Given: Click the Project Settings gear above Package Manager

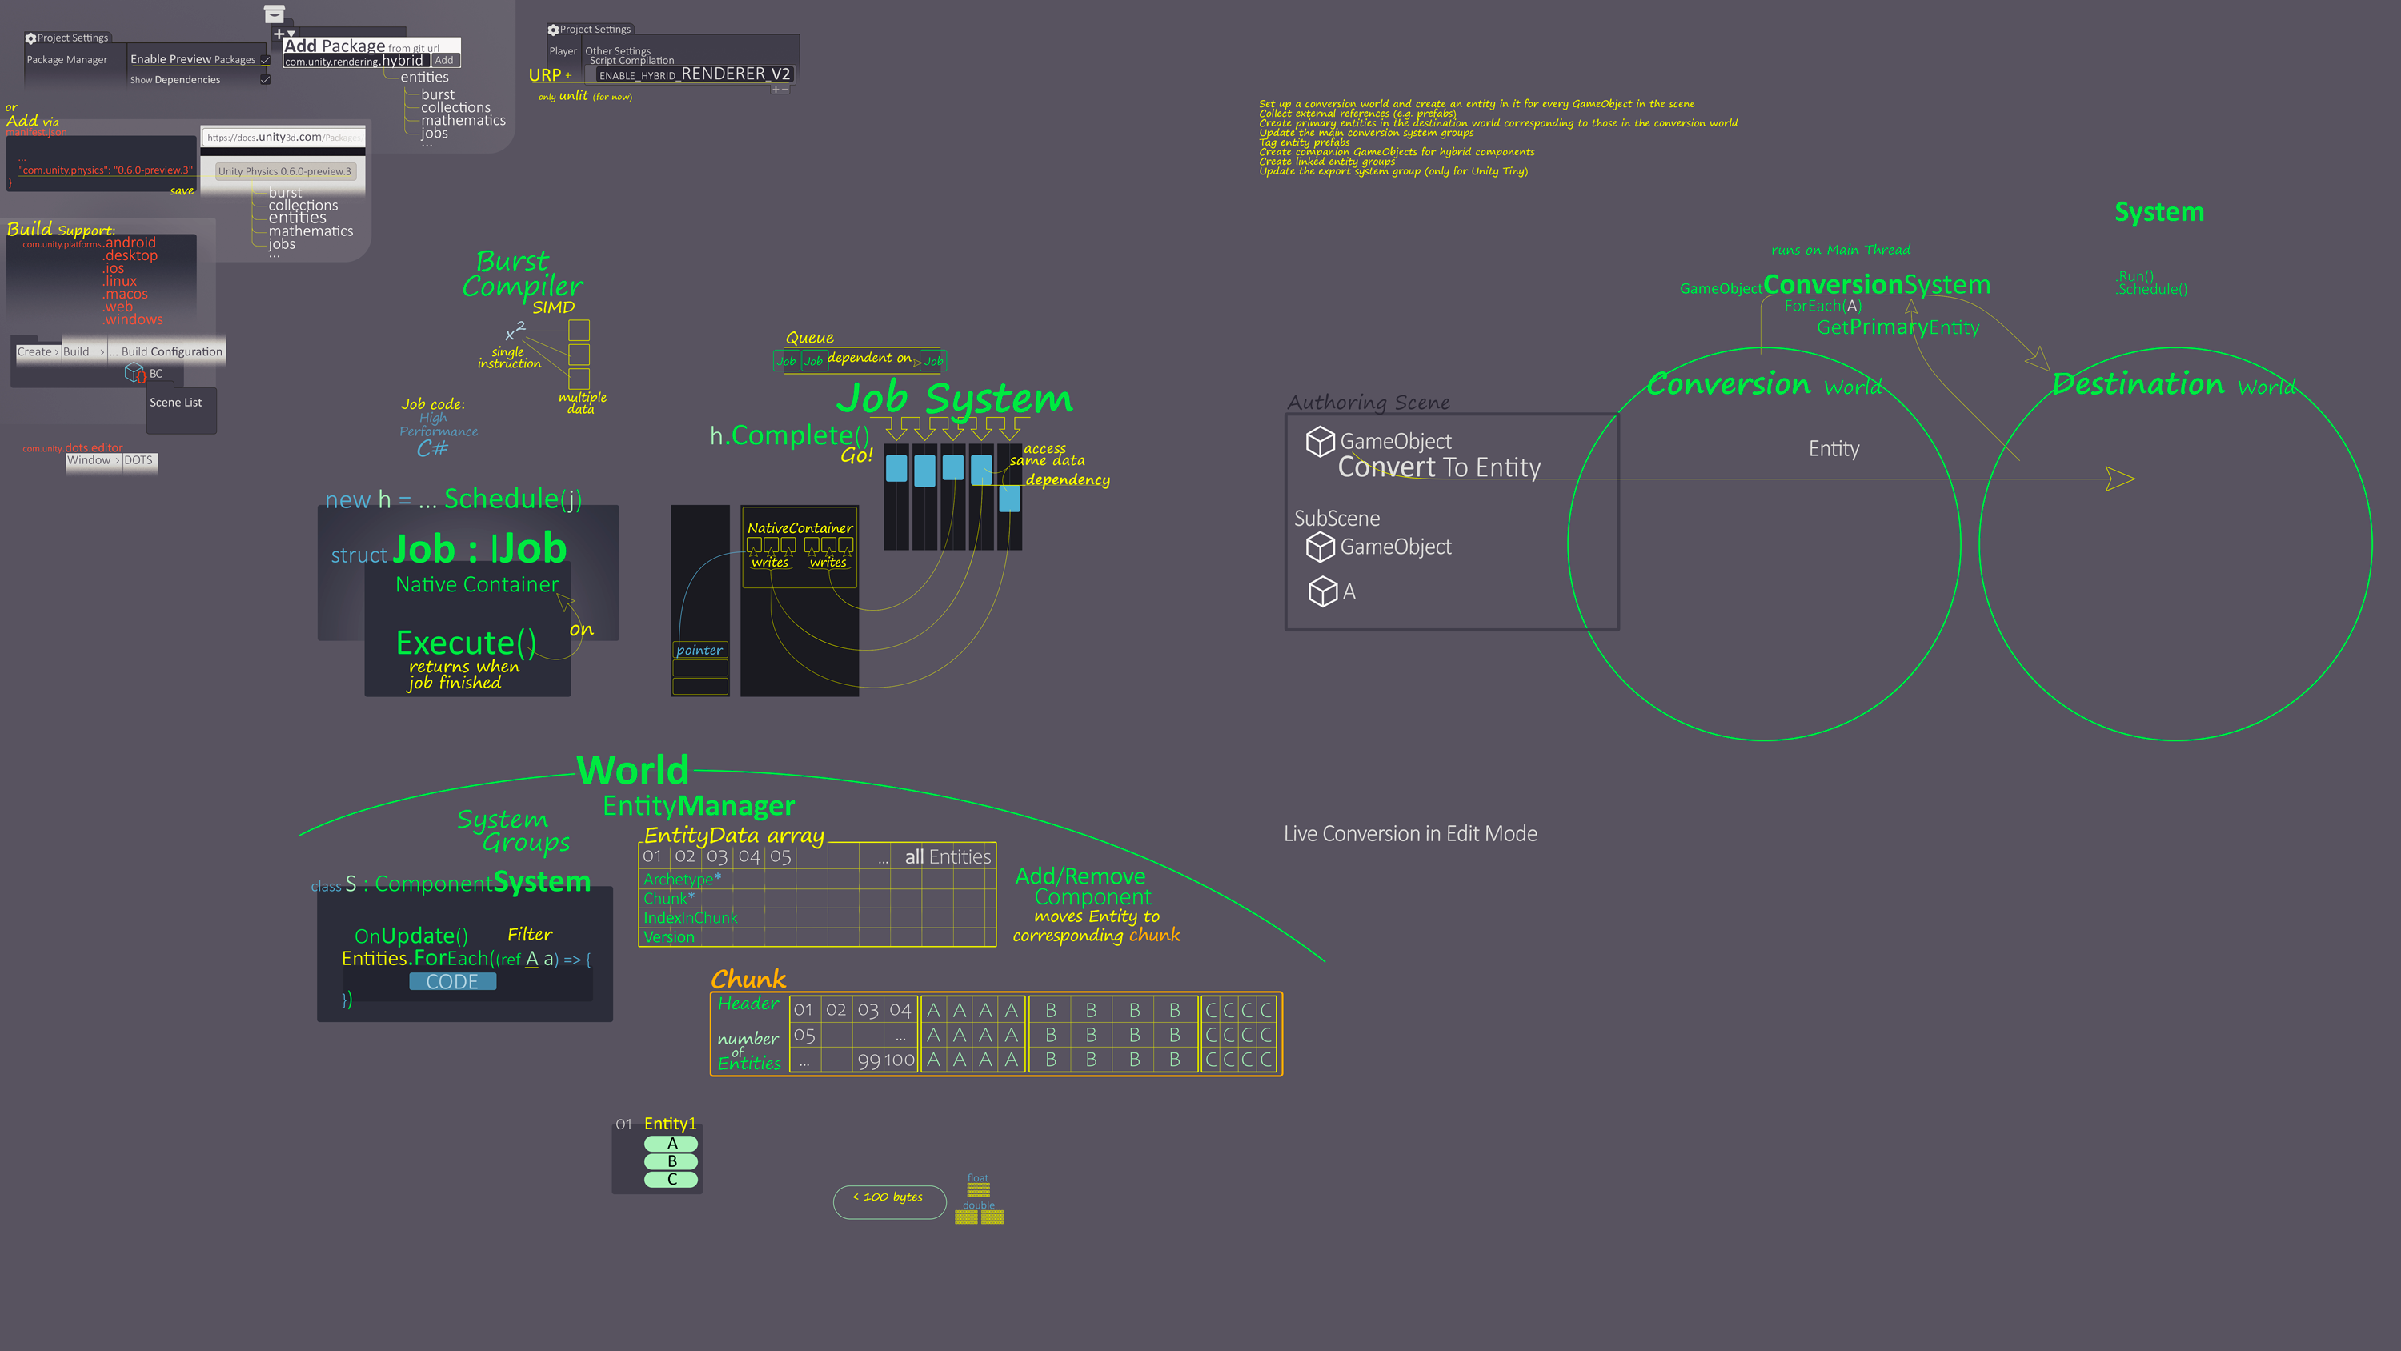Looking at the screenshot, I should click(x=30, y=38).
